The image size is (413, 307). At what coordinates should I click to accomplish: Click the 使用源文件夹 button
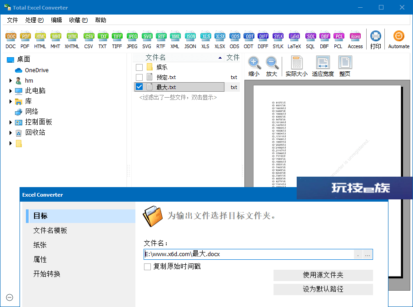click(x=323, y=275)
